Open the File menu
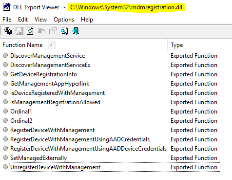This screenshot has height=180, width=232. click(x=7, y=20)
